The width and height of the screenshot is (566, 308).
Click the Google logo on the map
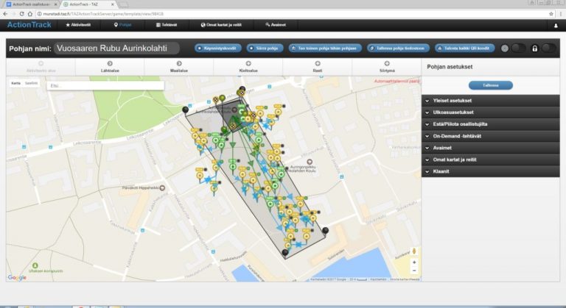pos(17,277)
